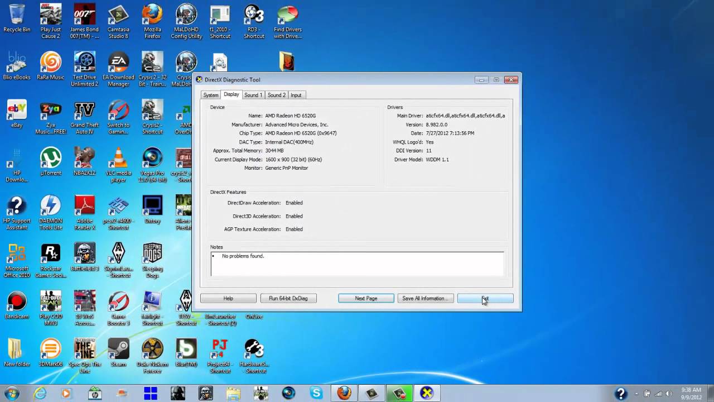Click the Next Page button
Viewport: 714px width, 402px height.
coord(366,299)
